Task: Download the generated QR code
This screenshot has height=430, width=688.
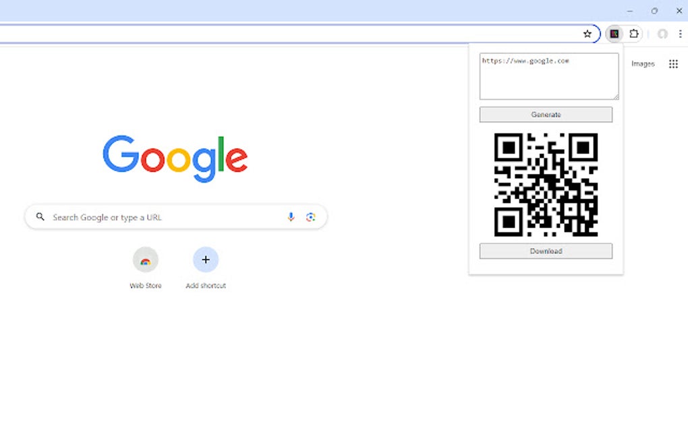Action: coord(546,251)
